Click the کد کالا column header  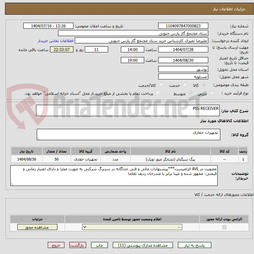224,151
